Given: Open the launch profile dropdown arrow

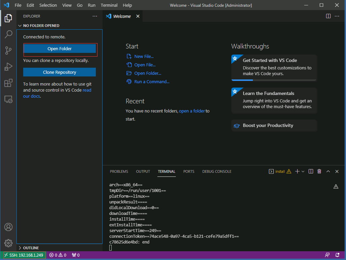Looking at the screenshot, I should (x=303, y=171).
